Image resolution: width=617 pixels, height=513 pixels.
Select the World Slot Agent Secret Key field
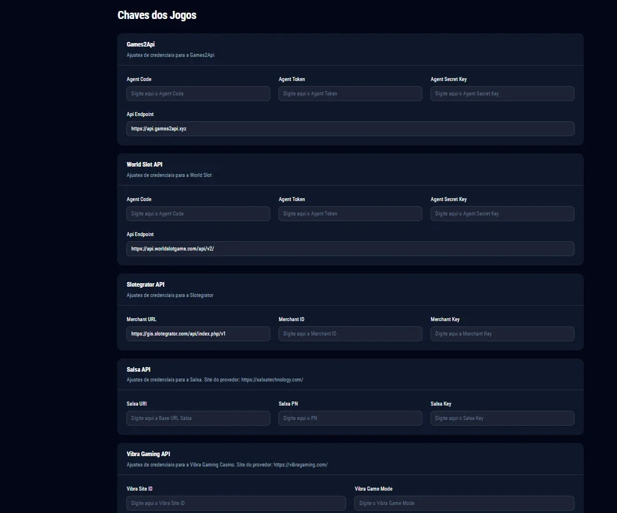pyautogui.click(x=502, y=214)
